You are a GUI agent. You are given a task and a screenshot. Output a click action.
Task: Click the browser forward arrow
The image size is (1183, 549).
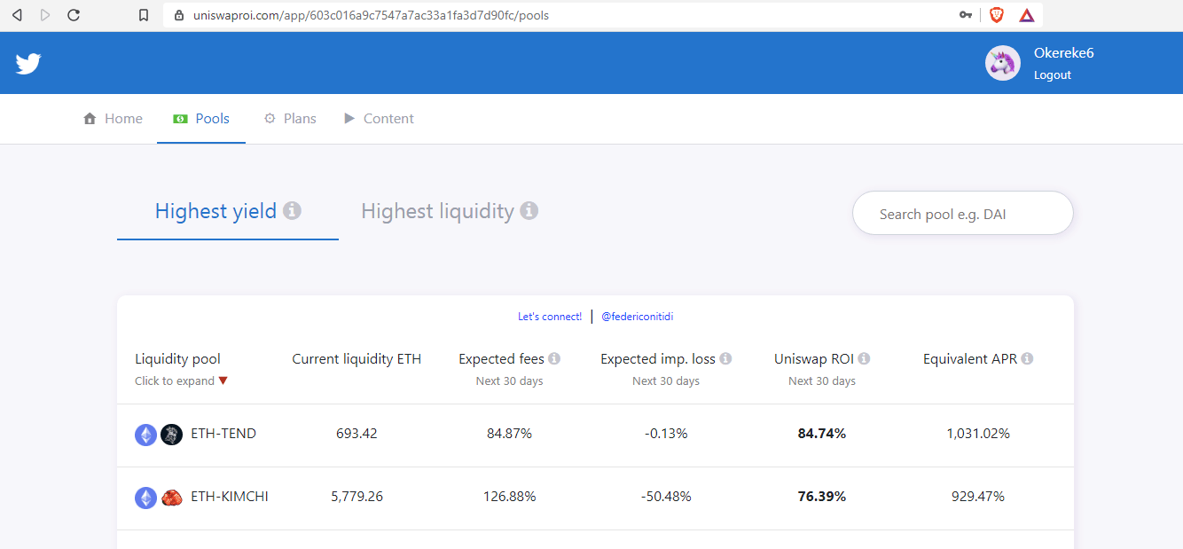click(45, 15)
